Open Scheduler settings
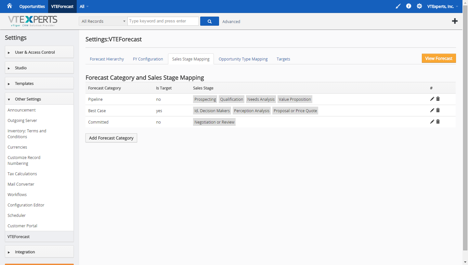Image resolution: width=468 pixels, height=265 pixels. coord(17,215)
